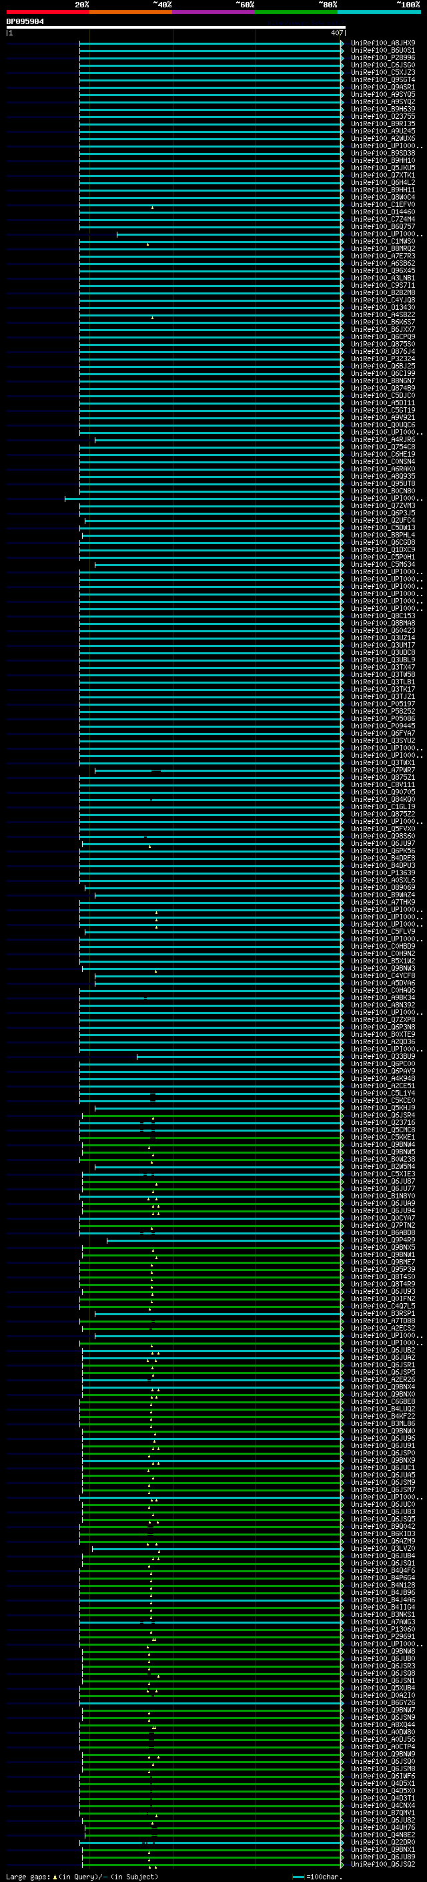427x1882 pixels.
Task: Open hit UniRef100_C5XJZ3
Action: point(382,72)
